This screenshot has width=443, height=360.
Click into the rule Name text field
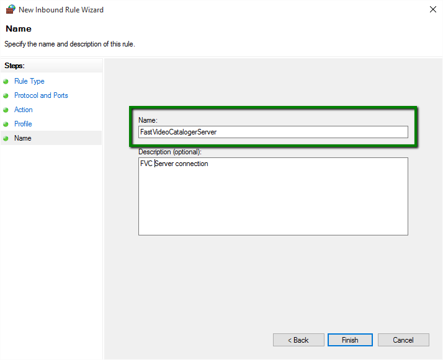point(273,132)
